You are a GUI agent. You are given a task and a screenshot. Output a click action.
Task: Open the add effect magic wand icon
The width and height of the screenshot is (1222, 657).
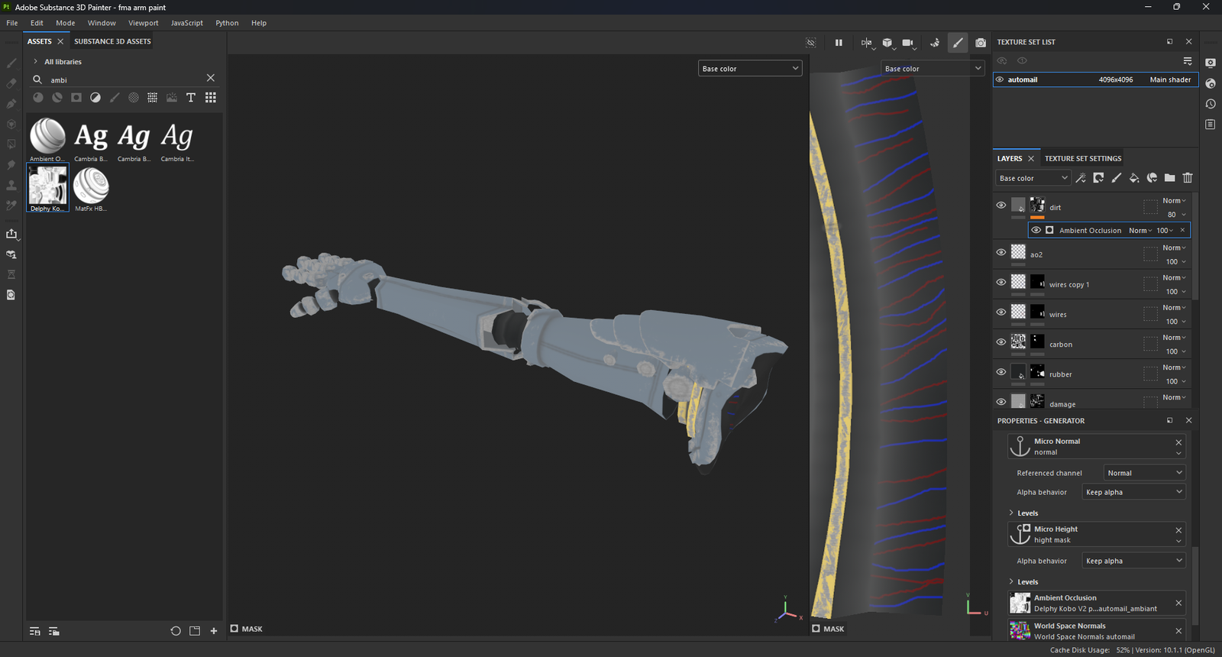1081,178
